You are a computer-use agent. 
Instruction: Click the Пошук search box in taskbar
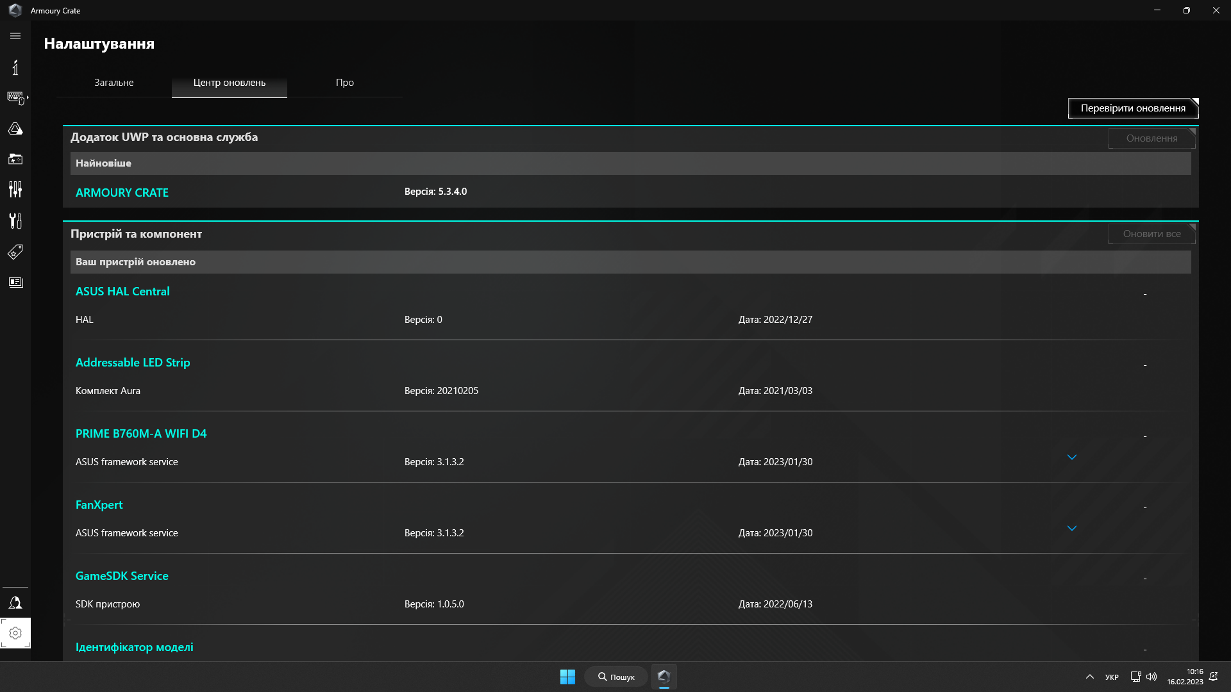tap(615, 677)
